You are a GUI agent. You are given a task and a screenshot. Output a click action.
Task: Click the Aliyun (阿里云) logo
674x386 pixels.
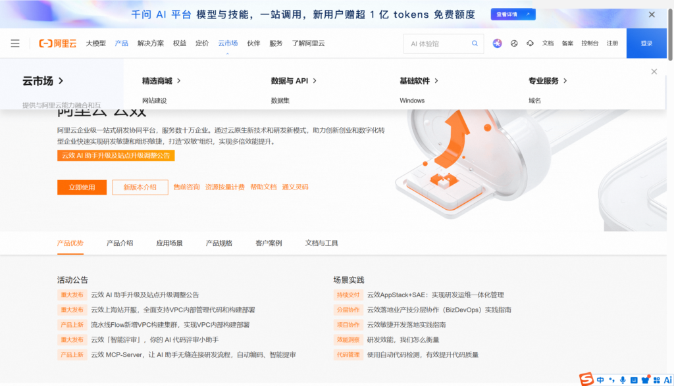pyautogui.click(x=58, y=43)
